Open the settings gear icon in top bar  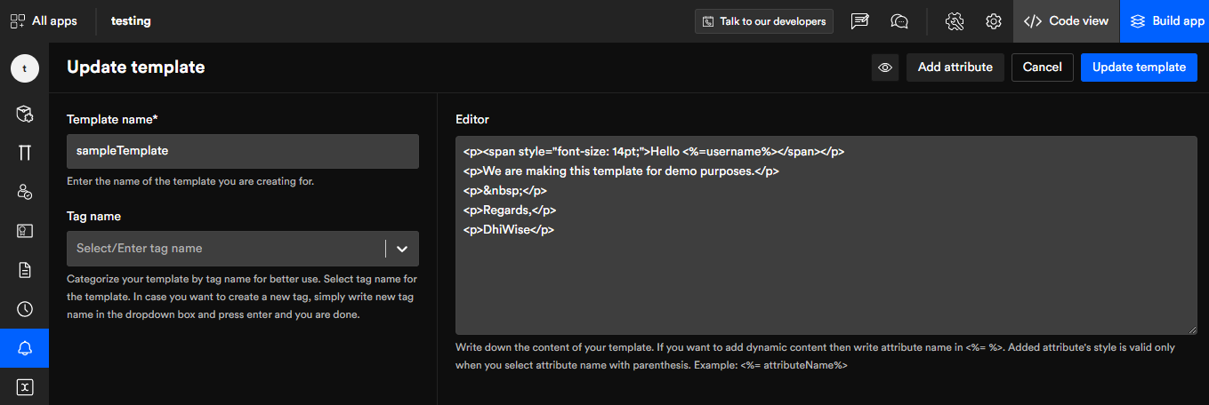pos(994,21)
